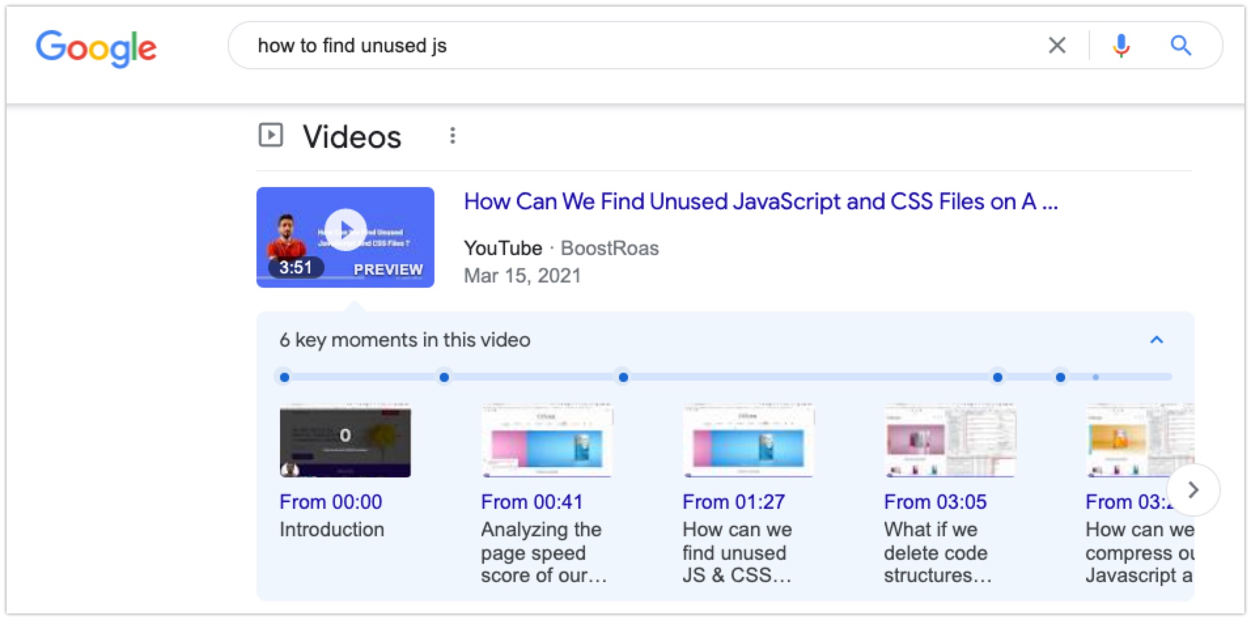Click the 'BoostRoas' channel name
The image size is (1251, 620).
(610, 248)
